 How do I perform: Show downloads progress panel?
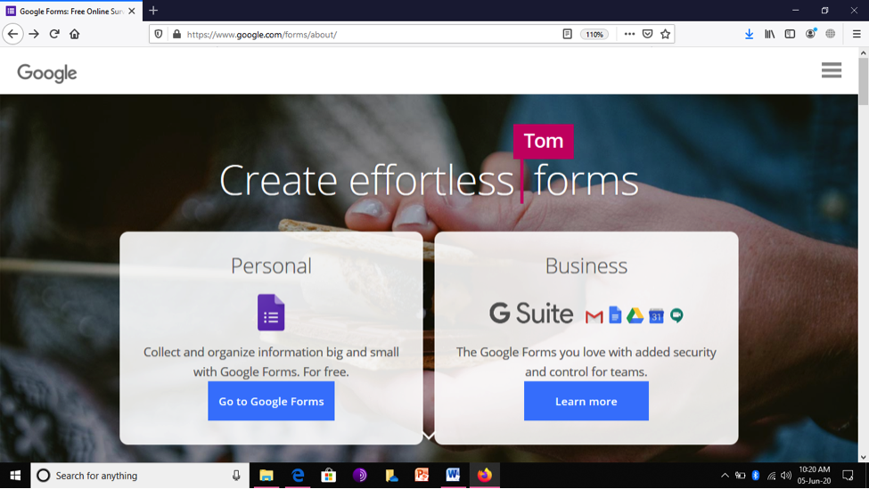tap(749, 34)
